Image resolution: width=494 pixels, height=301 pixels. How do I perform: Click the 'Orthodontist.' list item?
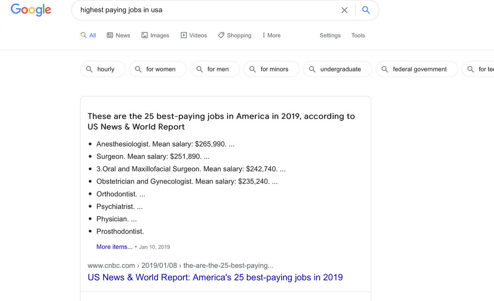[x=121, y=194]
